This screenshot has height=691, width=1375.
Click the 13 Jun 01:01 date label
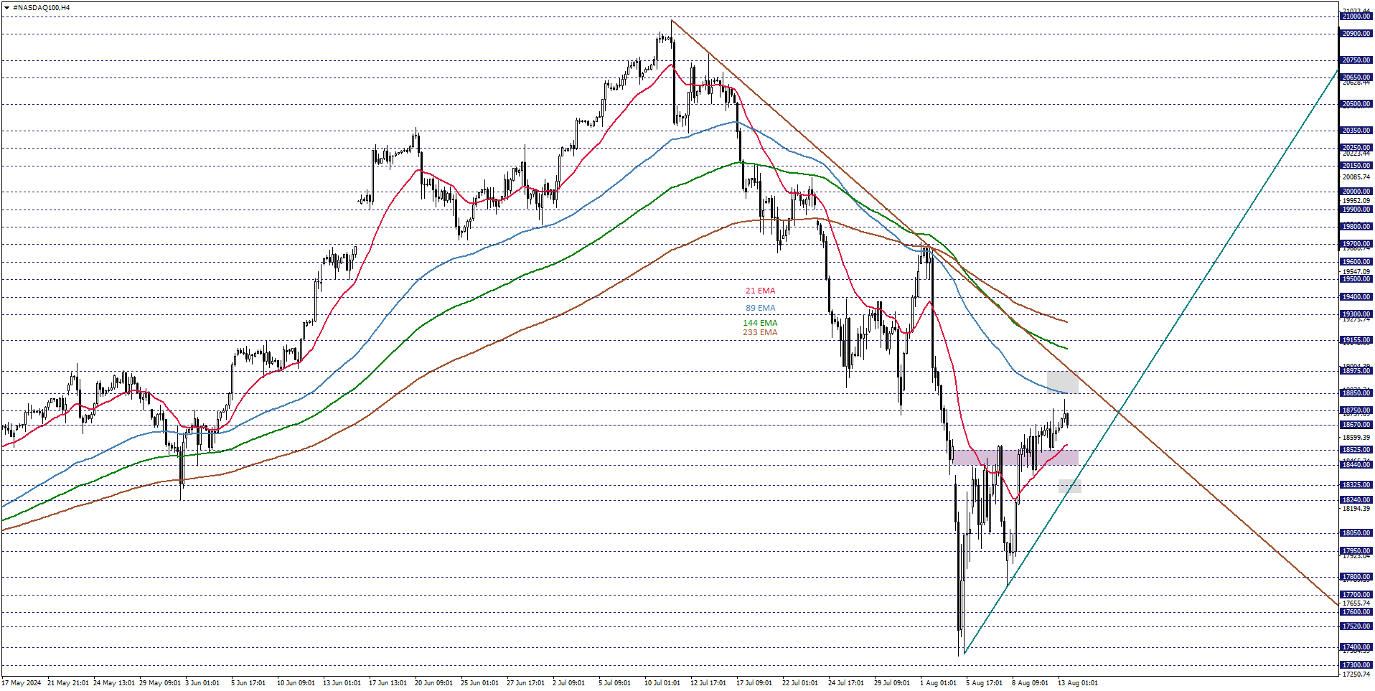click(342, 683)
